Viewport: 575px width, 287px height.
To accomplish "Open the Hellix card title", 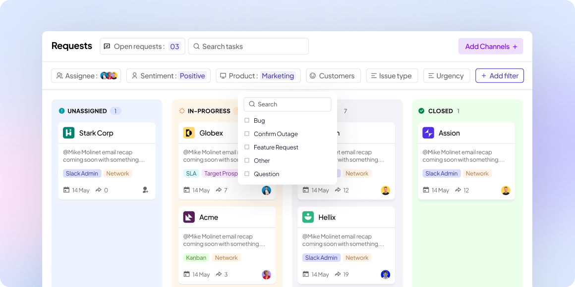I will (x=327, y=217).
